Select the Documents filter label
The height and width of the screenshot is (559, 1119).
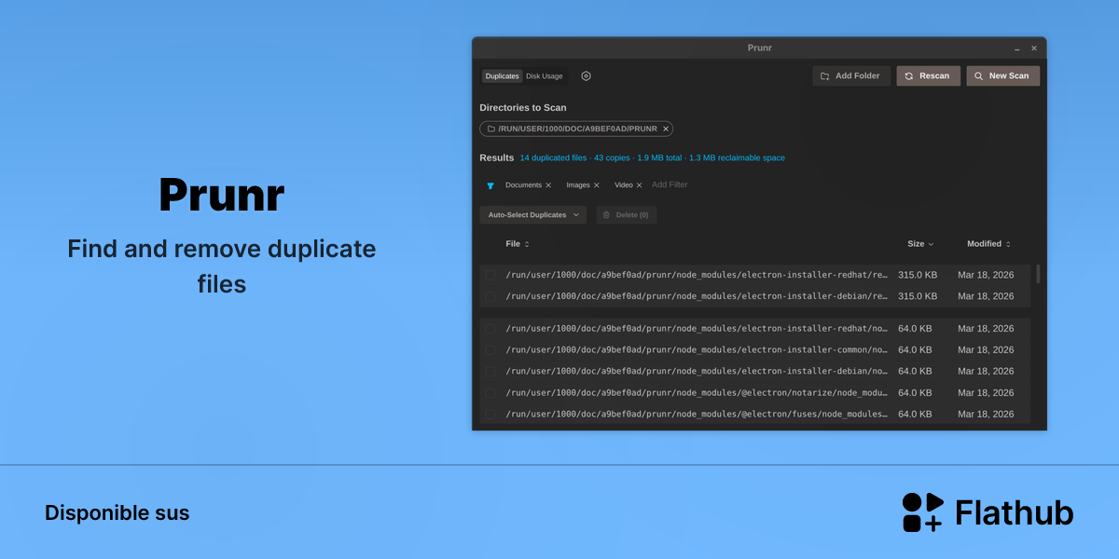click(523, 185)
